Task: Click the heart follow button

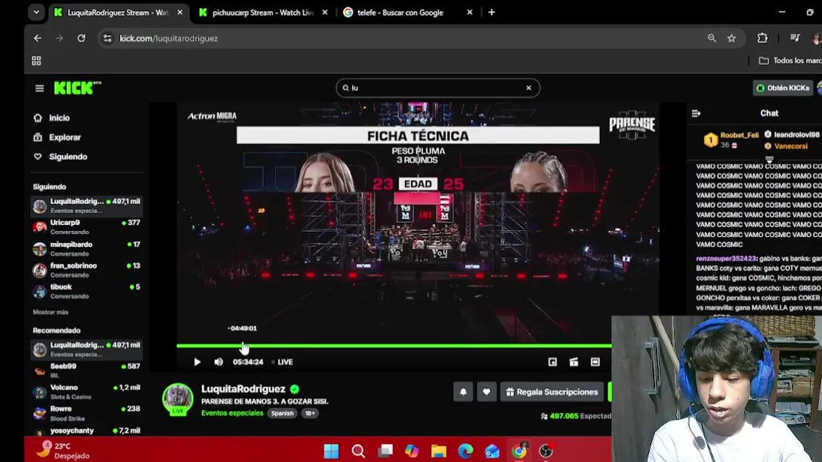Action: [x=486, y=391]
